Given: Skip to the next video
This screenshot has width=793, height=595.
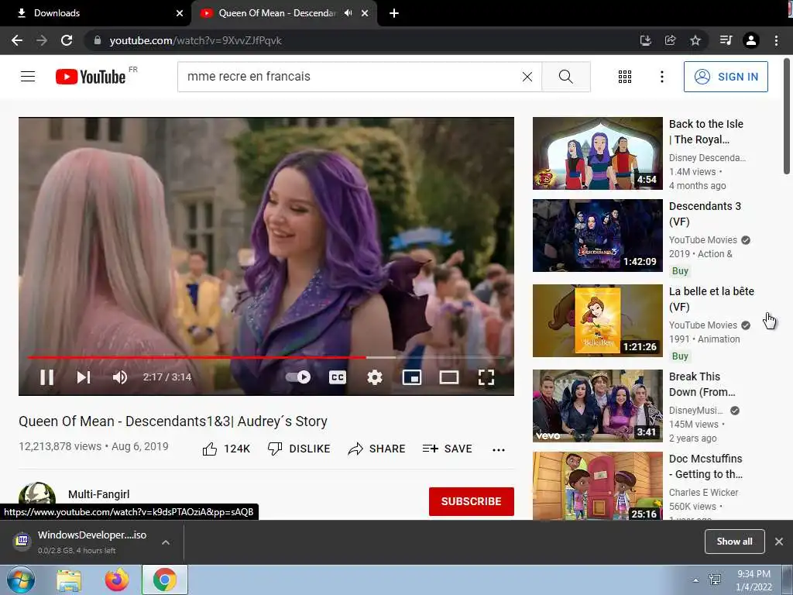Looking at the screenshot, I should click(84, 377).
